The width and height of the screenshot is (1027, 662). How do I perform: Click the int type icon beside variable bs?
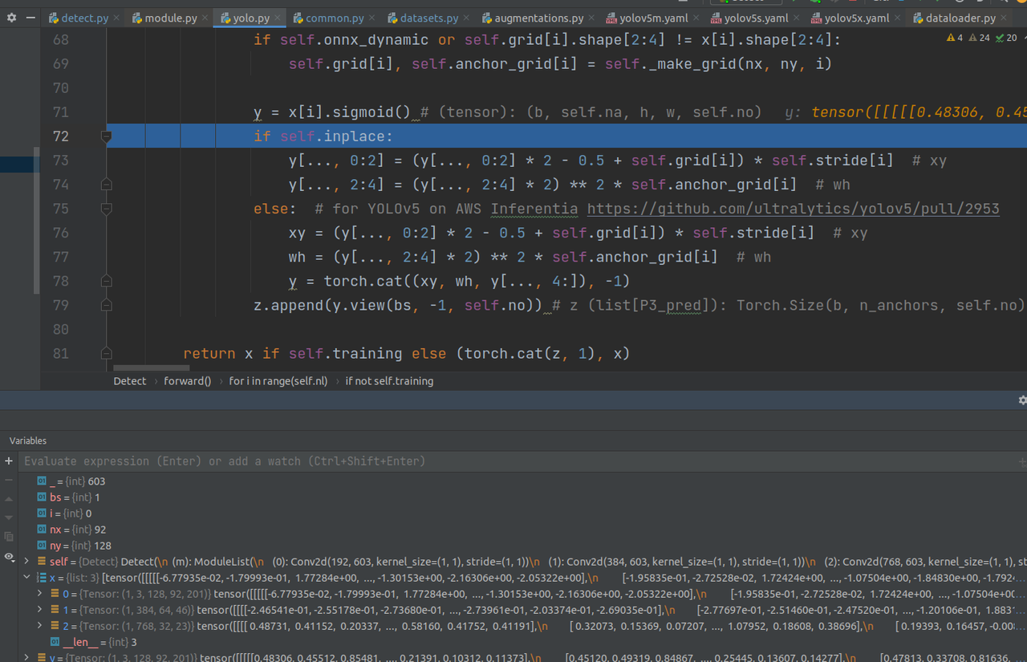[42, 498]
